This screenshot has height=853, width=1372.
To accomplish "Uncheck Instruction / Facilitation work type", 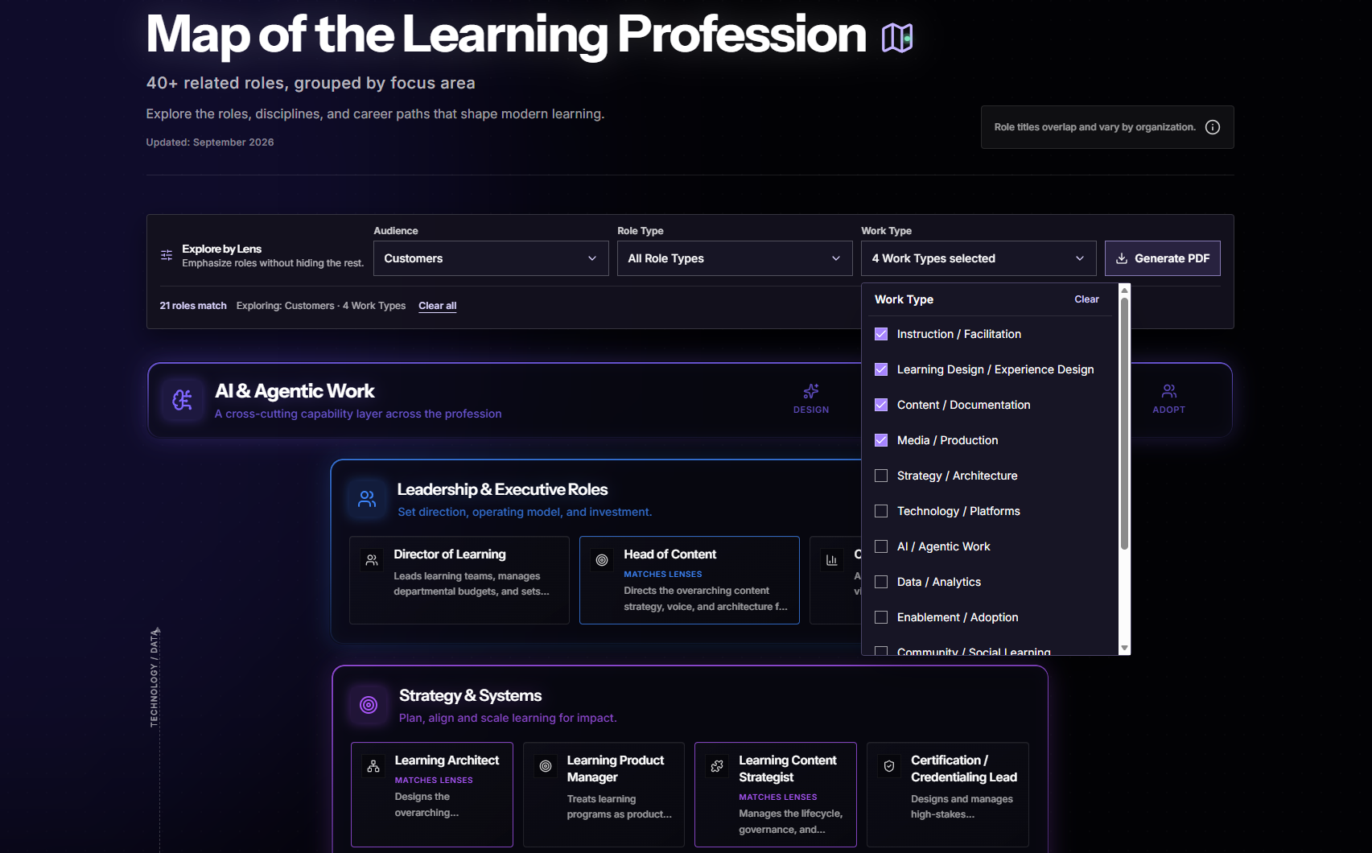I will (881, 334).
